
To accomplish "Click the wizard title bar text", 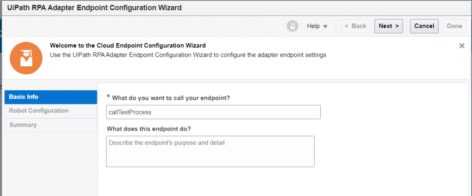I will point(95,7).
